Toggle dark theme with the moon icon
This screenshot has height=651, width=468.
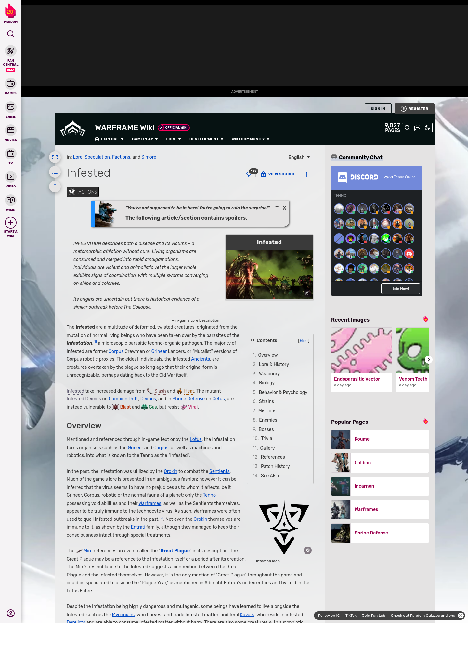[427, 128]
